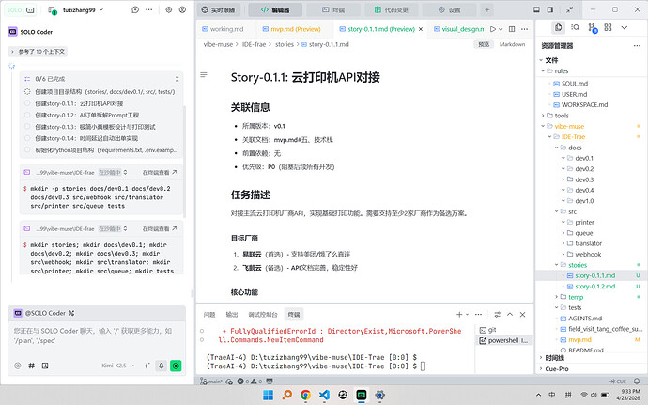Open Google Chrome from the taskbar
The height and width of the screenshot is (405, 648).
pyautogui.click(x=305, y=395)
